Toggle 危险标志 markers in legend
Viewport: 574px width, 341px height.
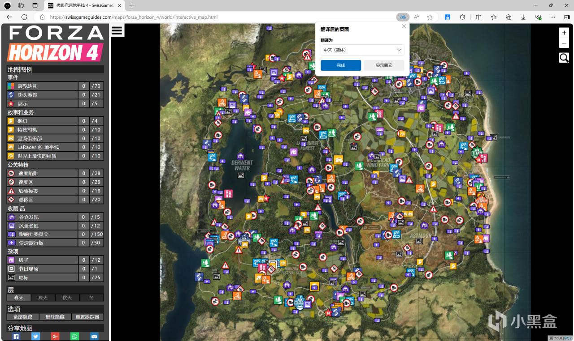pyautogui.click(x=55, y=191)
